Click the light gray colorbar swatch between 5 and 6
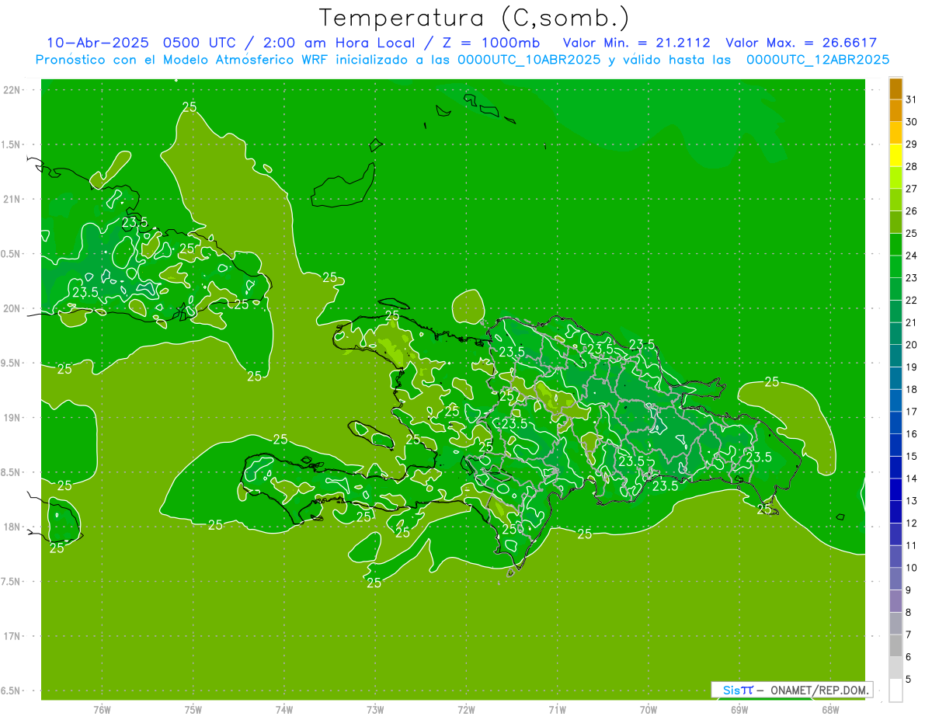 [895, 668]
